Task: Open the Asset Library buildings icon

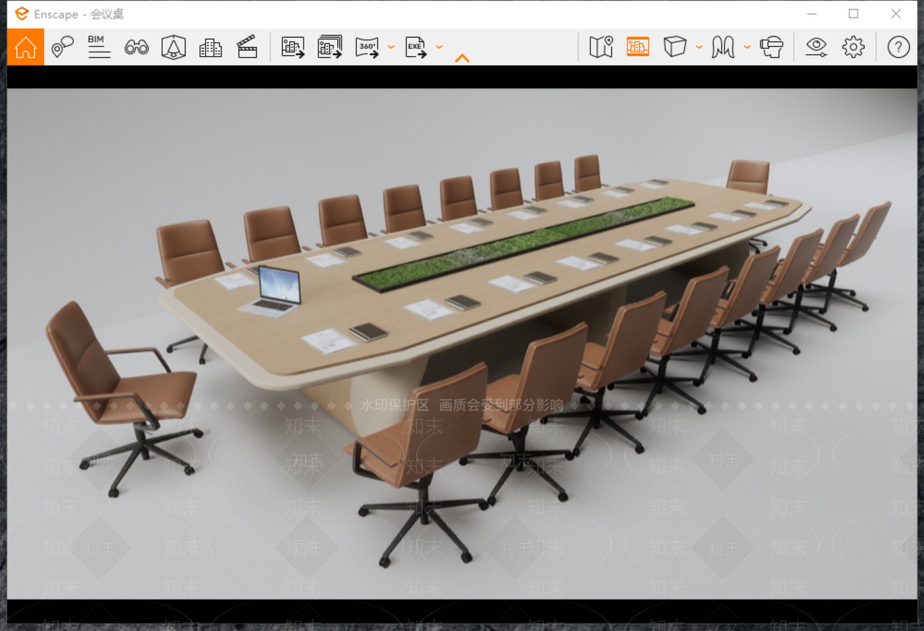Action: click(210, 47)
